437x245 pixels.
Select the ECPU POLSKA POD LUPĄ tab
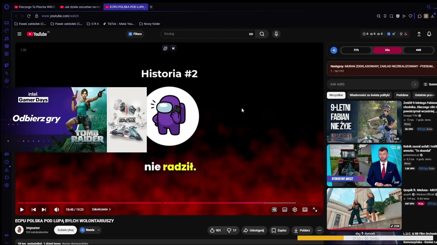click(126, 7)
